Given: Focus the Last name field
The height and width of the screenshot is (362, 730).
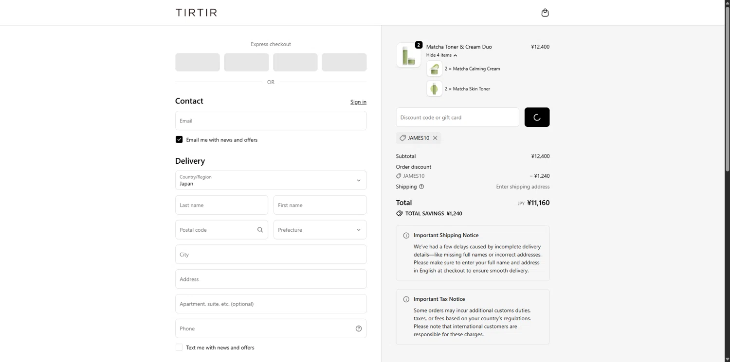Looking at the screenshot, I should click(221, 205).
